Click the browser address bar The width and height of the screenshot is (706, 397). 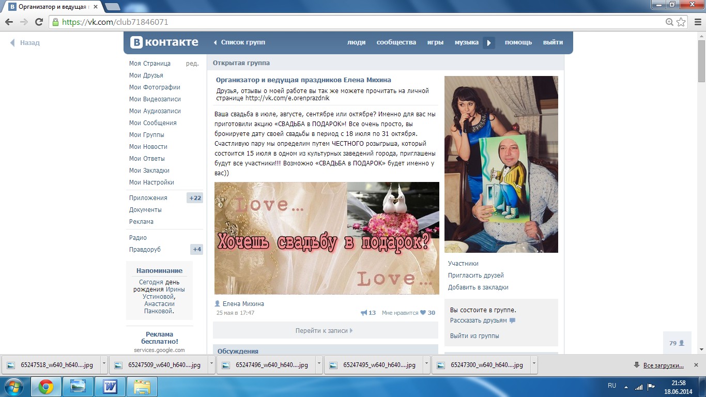tap(362, 22)
